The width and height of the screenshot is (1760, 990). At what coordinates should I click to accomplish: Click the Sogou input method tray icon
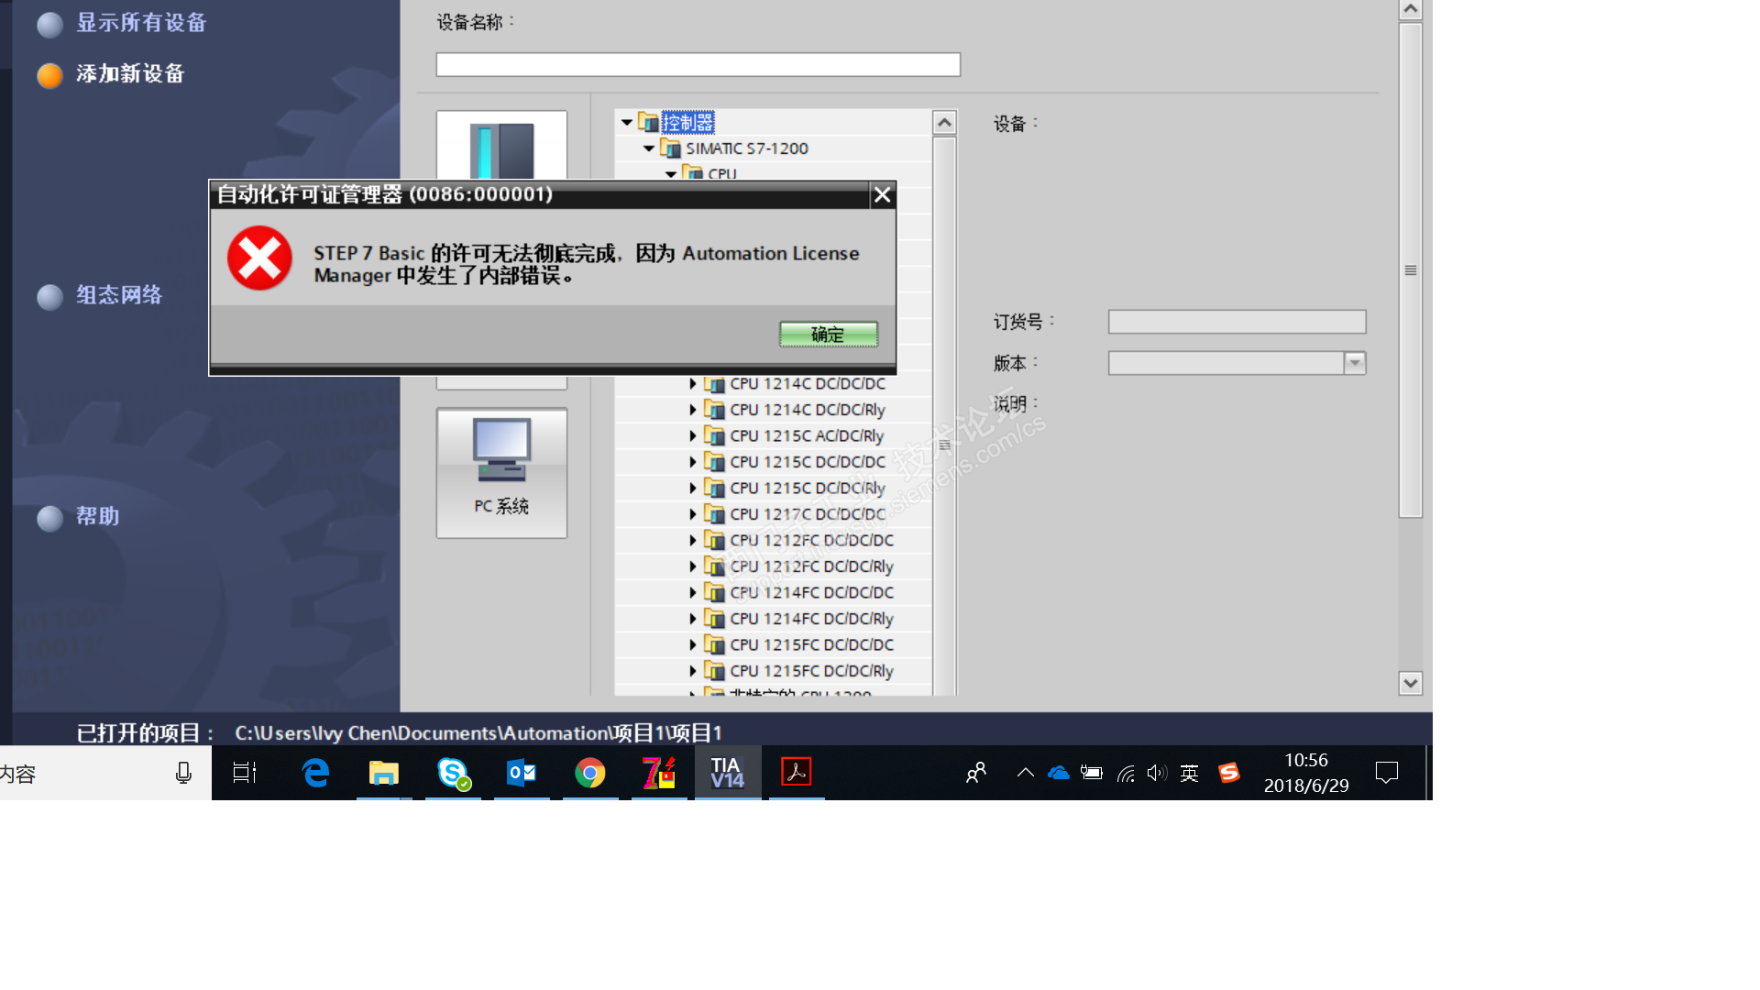(x=1228, y=773)
